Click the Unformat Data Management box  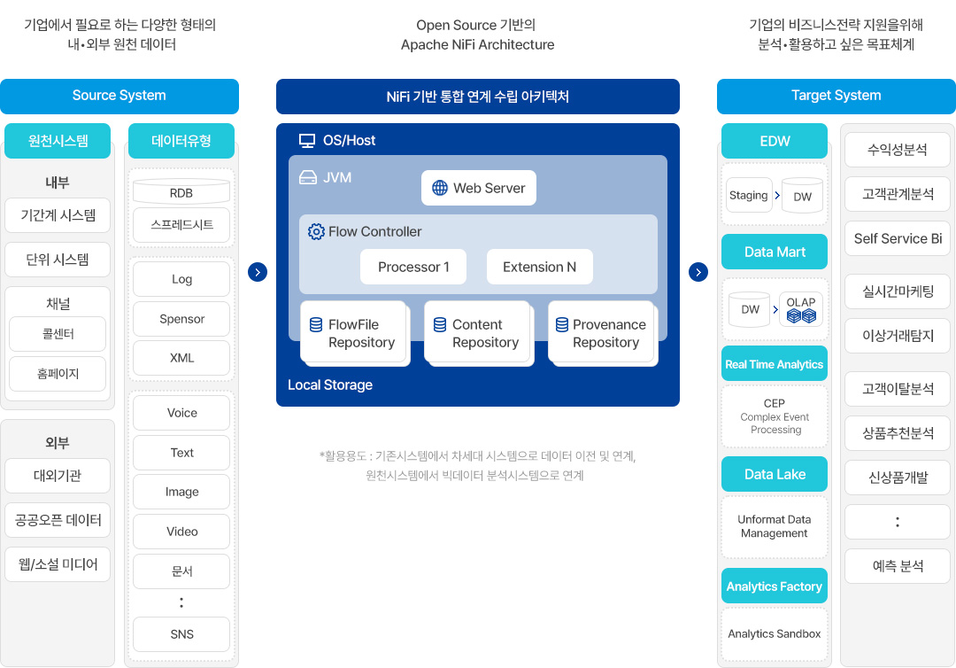775,526
